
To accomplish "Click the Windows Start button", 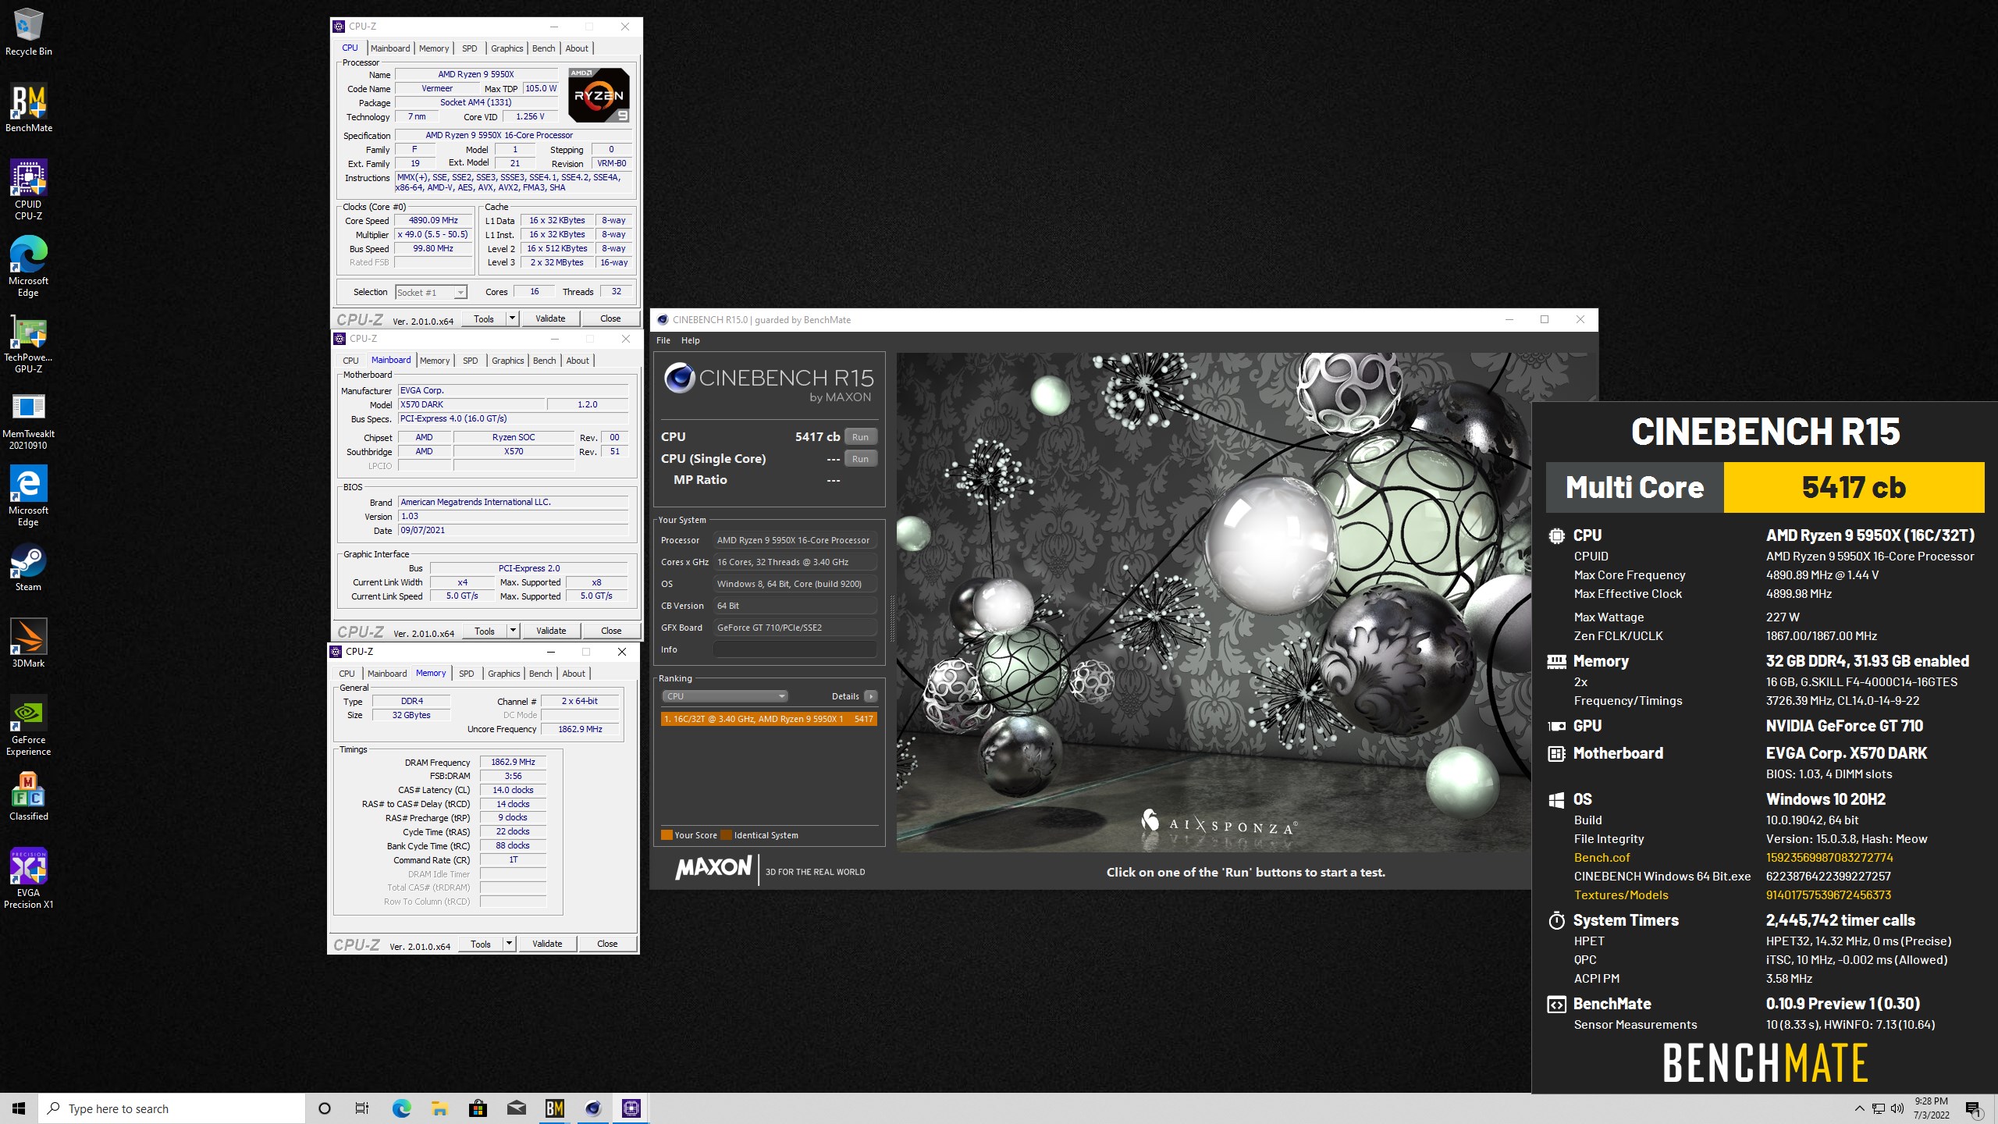I will [x=19, y=1108].
